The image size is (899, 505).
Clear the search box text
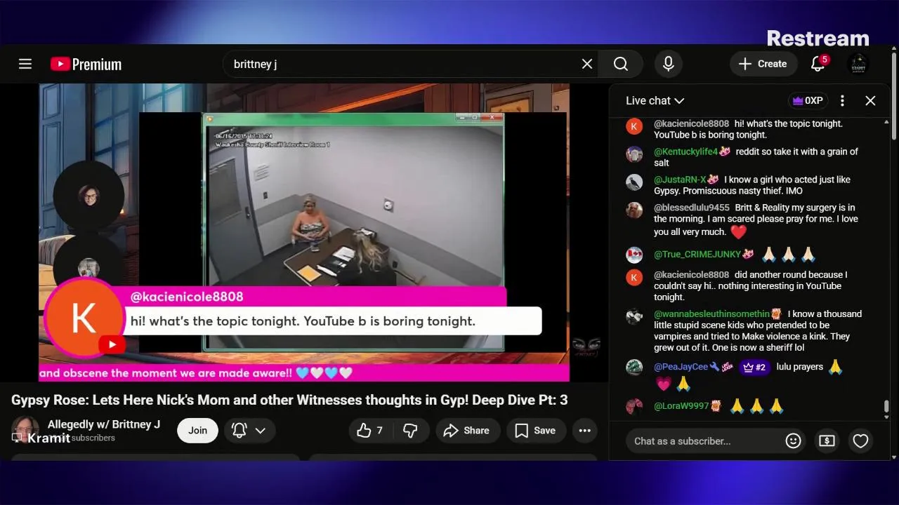[587, 64]
